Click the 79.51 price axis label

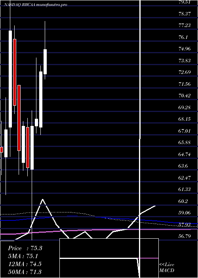click(185, 2)
